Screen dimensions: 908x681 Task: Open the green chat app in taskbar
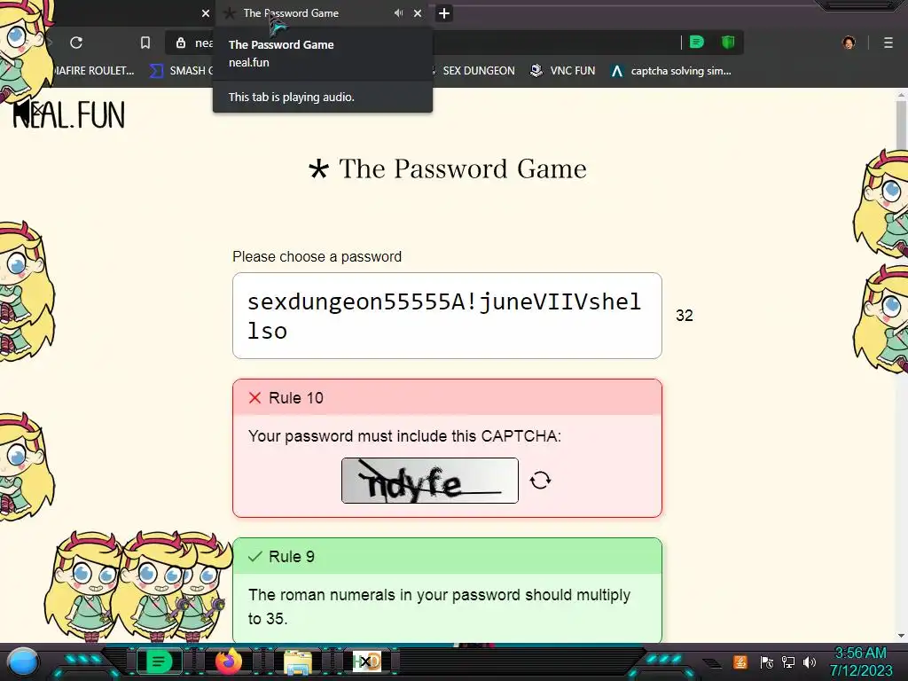click(159, 661)
